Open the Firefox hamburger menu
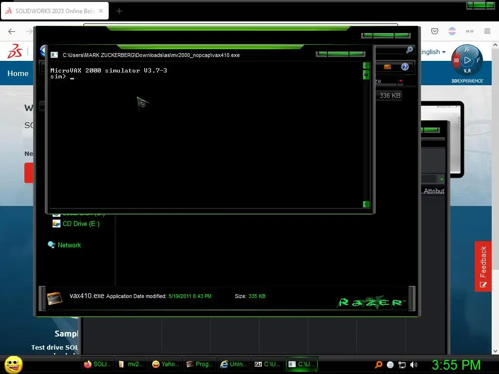Image resolution: width=499 pixels, height=374 pixels. (487, 31)
